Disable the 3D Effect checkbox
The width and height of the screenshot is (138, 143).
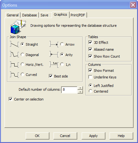[x=90, y=43]
